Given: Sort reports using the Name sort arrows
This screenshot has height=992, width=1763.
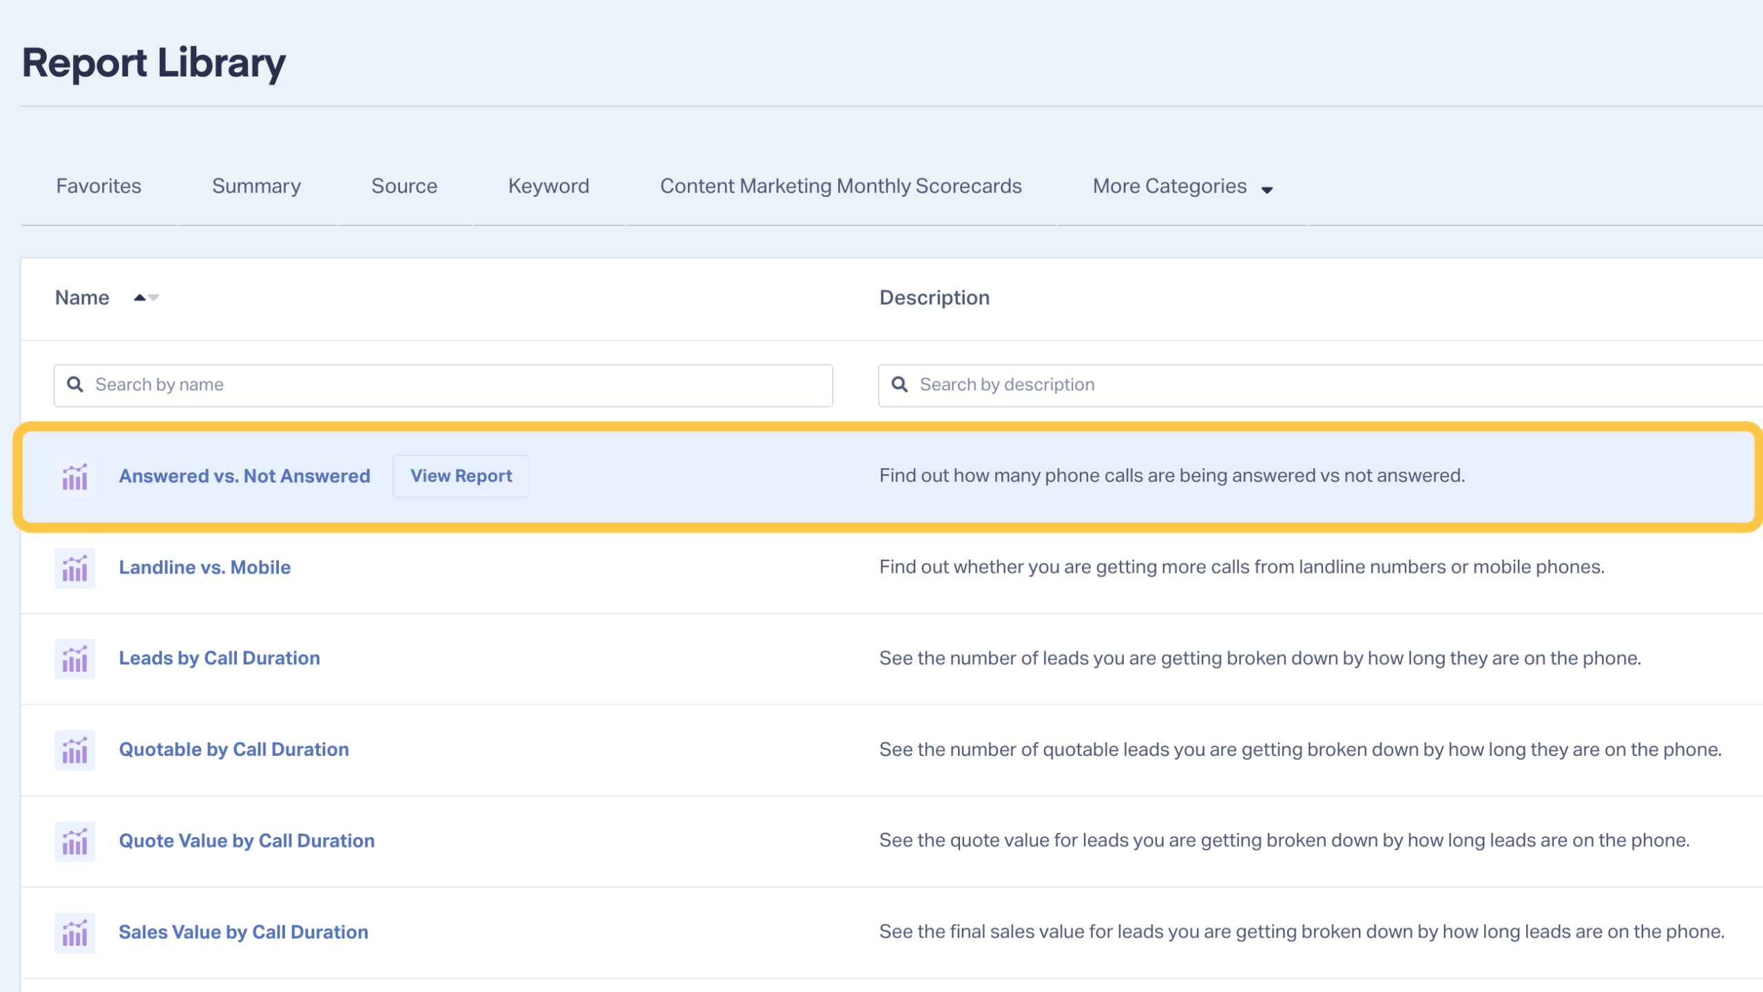Looking at the screenshot, I should [x=146, y=297].
